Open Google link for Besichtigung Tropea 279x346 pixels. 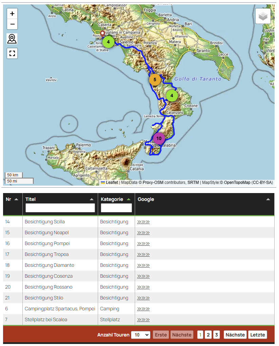tap(143, 255)
